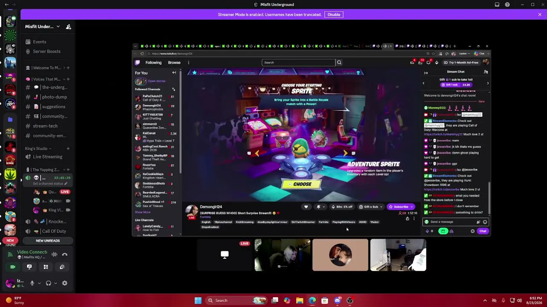Deafen audio with the headphones button
This screenshot has width=547, height=307.
(48, 283)
